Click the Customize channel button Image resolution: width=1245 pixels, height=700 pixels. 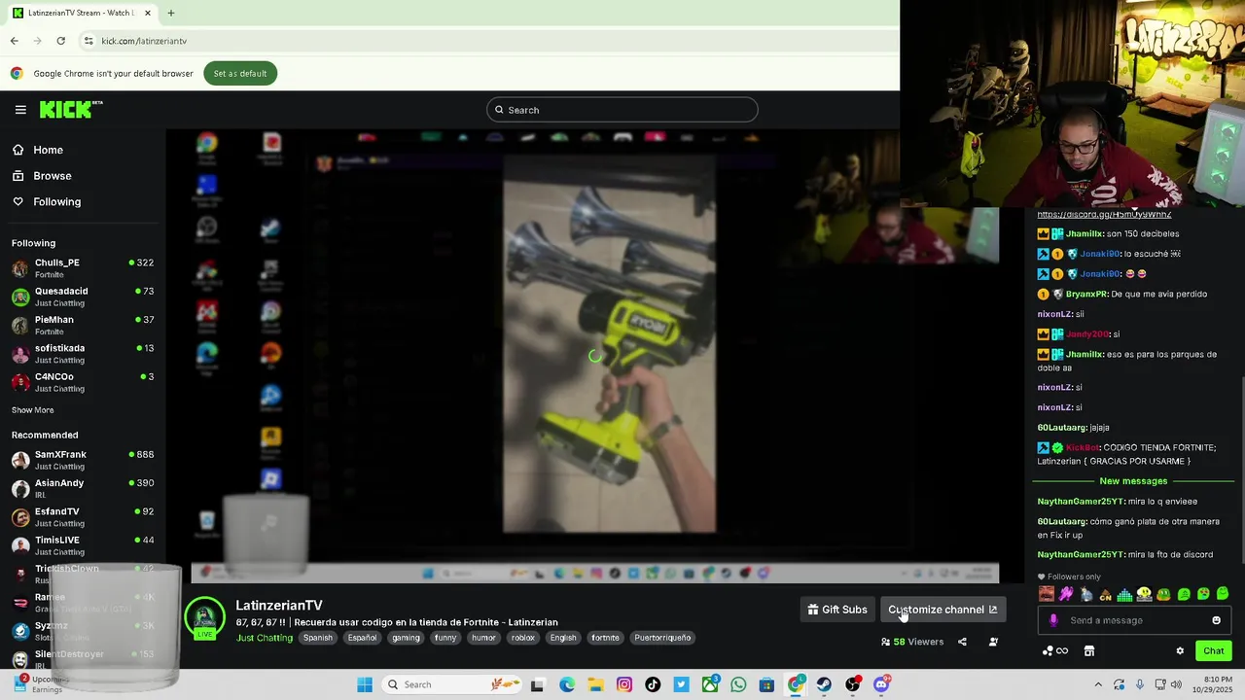coord(943,610)
